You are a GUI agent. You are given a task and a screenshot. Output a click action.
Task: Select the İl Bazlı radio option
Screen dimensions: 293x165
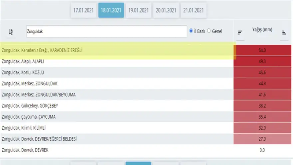tap(191, 31)
